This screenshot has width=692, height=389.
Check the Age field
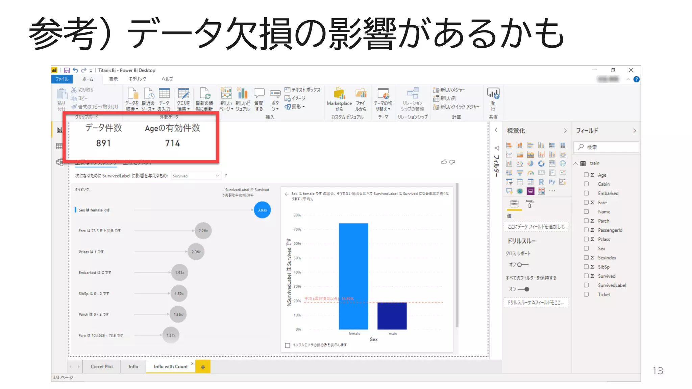point(586,175)
